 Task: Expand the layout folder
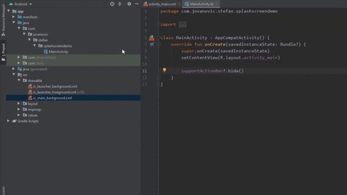19,103
